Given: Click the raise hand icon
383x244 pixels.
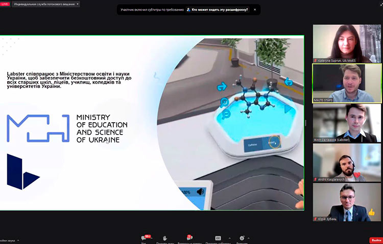Looking at the screenshot, I should pyautogui.click(x=164, y=237).
